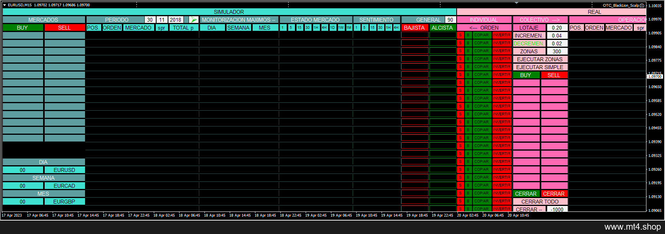
Task: Edit the INCREMEN. value 0.04
Action: pos(557,36)
